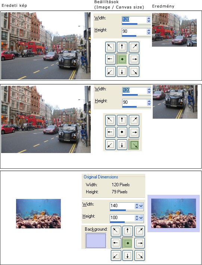Screen dimensions: 202x265
Task: Click original street photo in top panel
Action: pos(46,46)
